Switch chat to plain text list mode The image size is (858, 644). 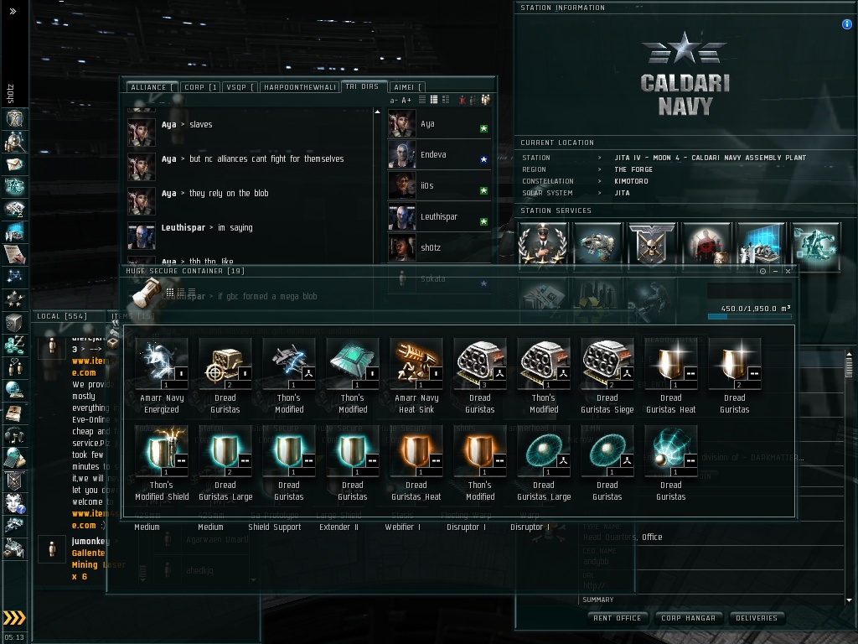(422, 100)
